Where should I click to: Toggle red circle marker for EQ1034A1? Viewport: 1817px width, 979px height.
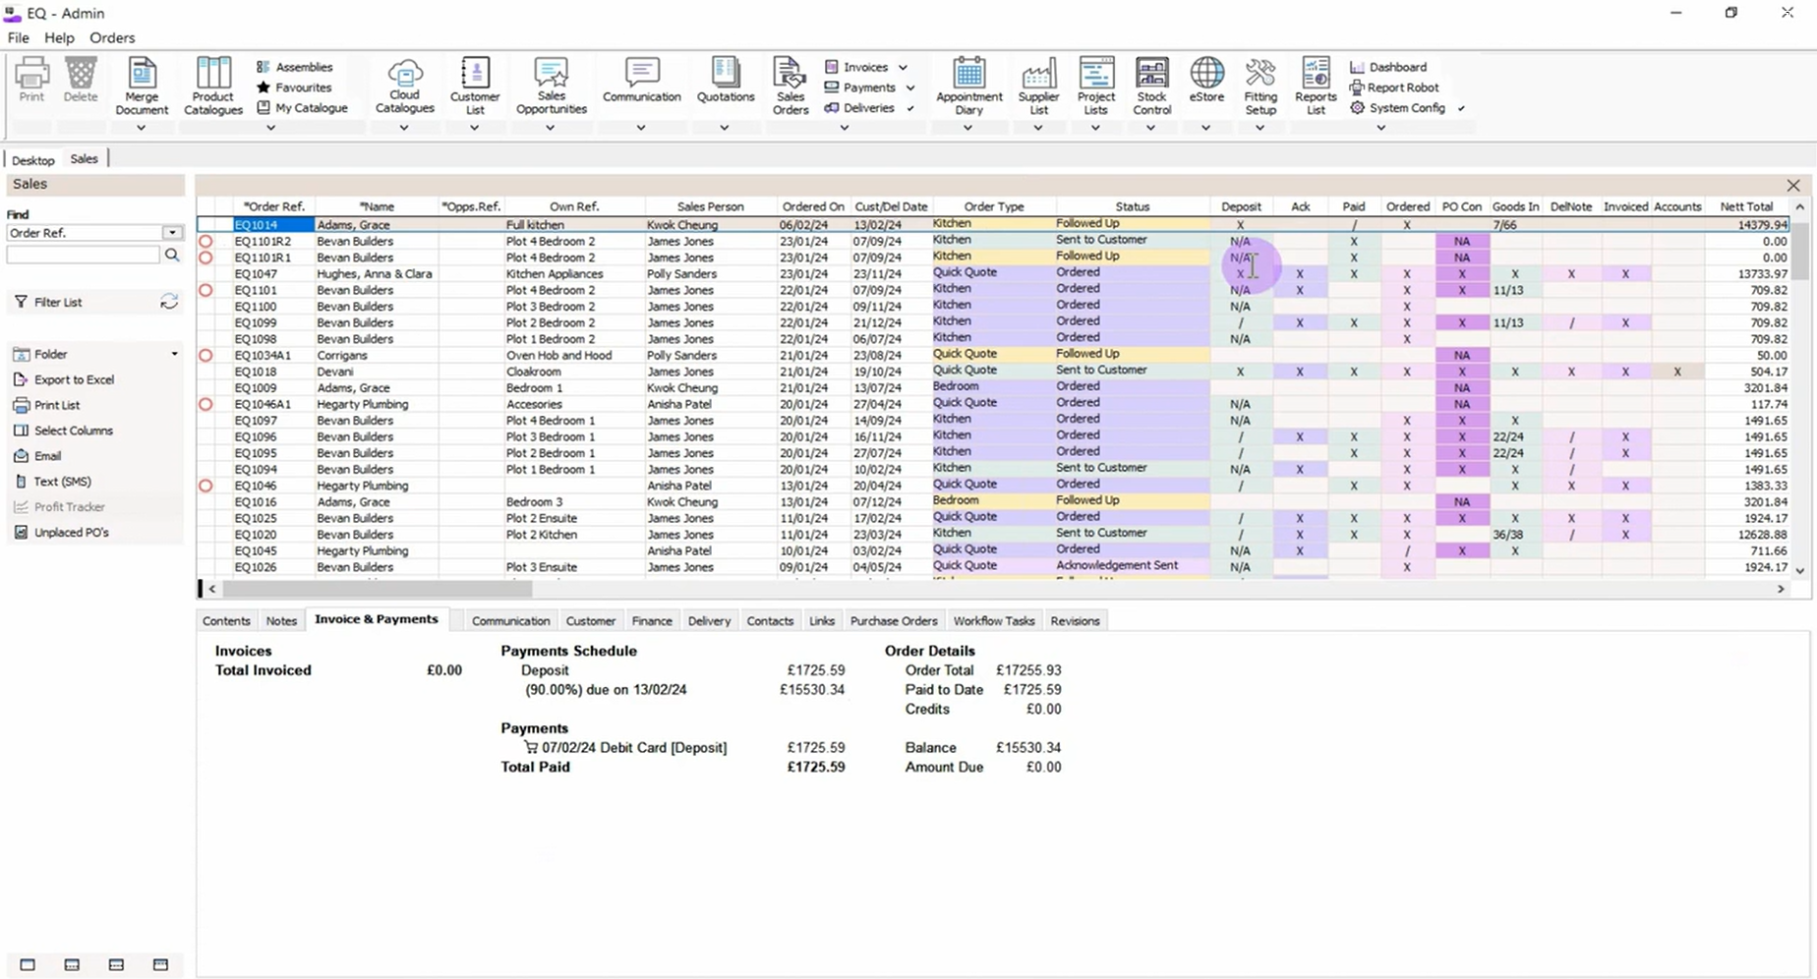coord(205,355)
